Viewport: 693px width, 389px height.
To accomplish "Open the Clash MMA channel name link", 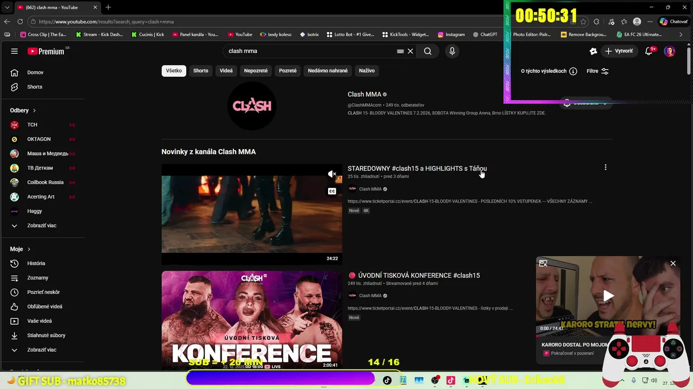I will (364, 95).
